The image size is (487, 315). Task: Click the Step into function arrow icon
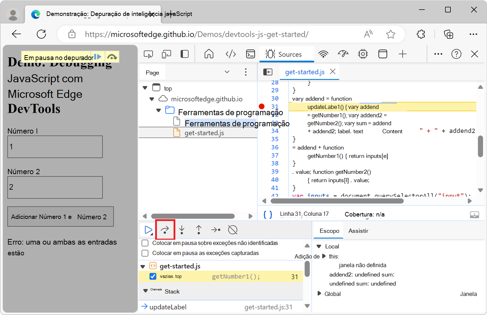pyautogui.click(x=182, y=230)
